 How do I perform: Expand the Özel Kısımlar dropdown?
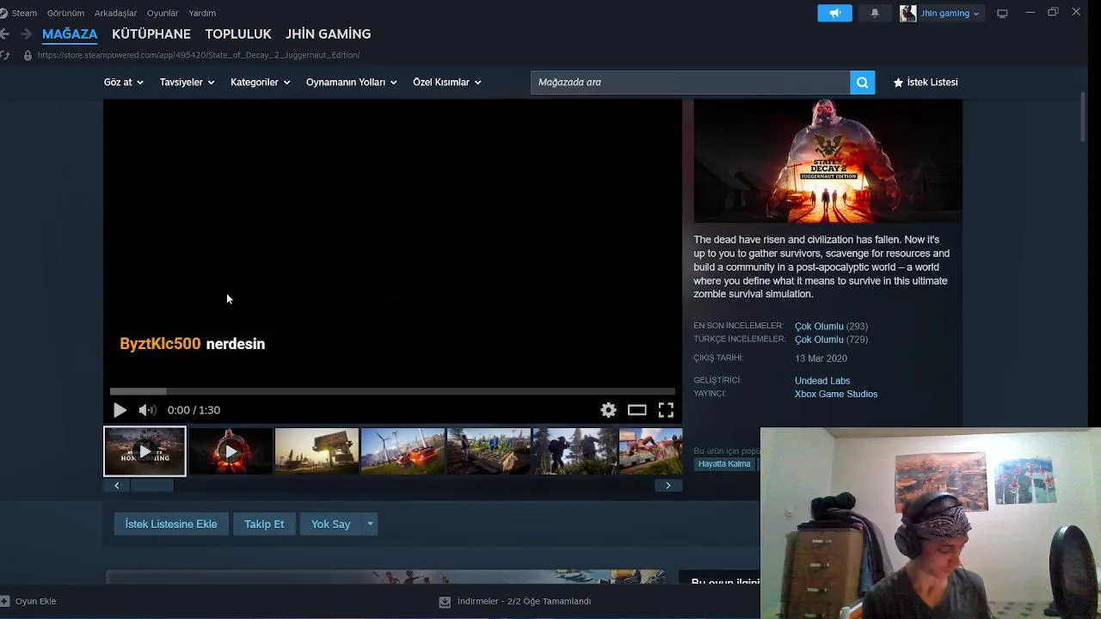(x=446, y=83)
